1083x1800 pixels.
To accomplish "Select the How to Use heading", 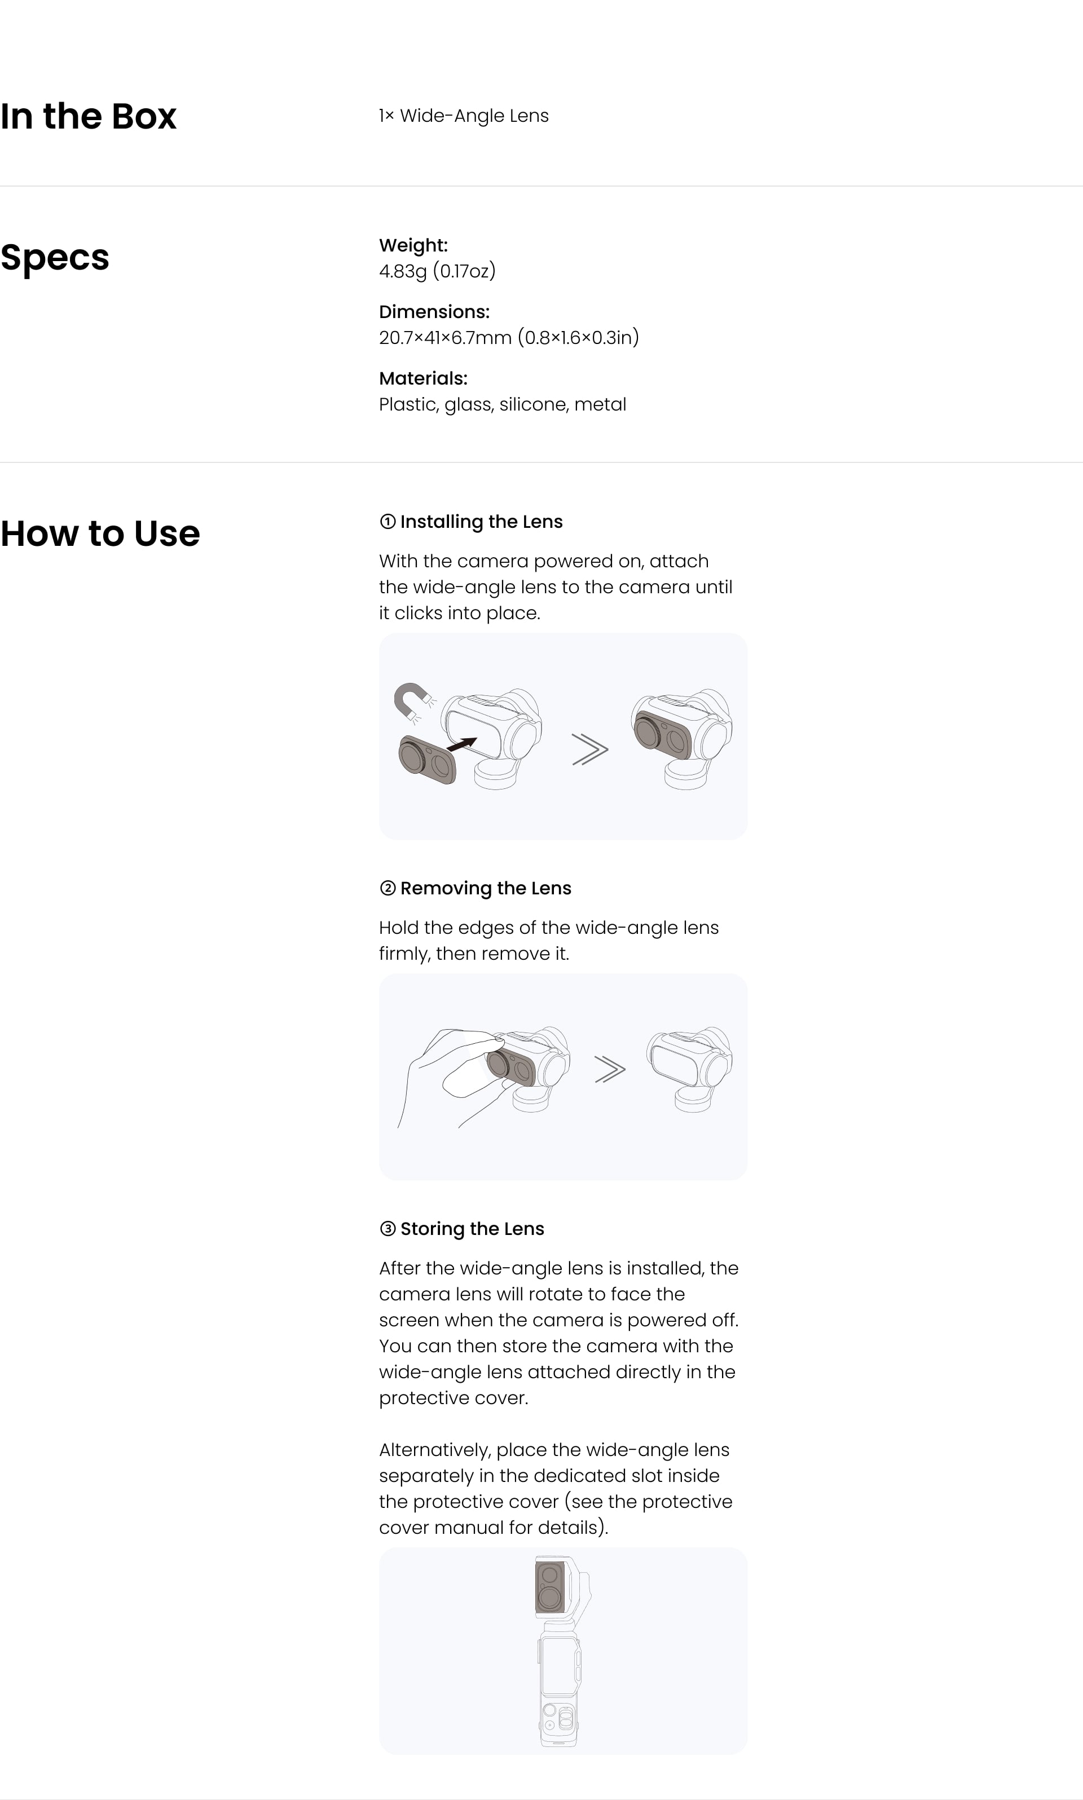I will point(100,533).
